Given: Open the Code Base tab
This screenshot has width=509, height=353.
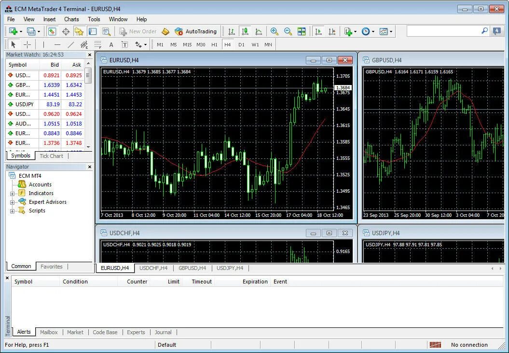Looking at the screenshot, I should [105, 332].
